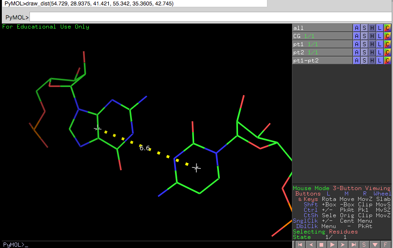This screenshot has width=393, height=248.
Task: Click the rewind to first frame button
Action: [300, 244]
